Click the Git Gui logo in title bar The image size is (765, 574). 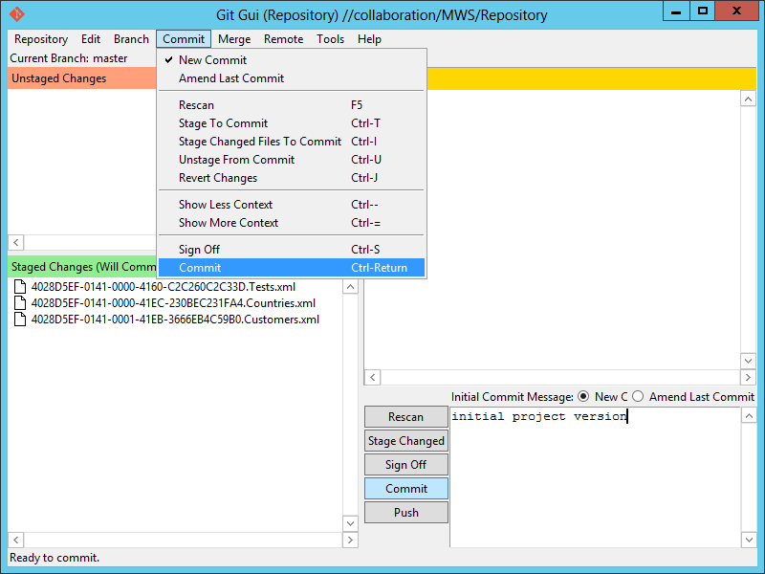tap(17, 14)
